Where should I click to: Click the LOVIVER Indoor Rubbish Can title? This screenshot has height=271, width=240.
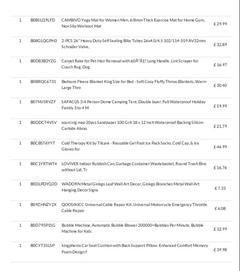pyautogui.click(x=134, y=167)
